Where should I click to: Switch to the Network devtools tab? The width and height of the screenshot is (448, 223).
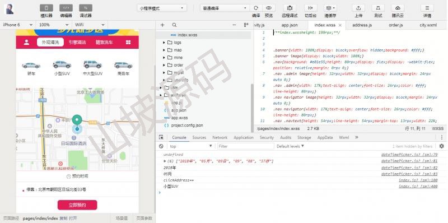coord(220,137)
